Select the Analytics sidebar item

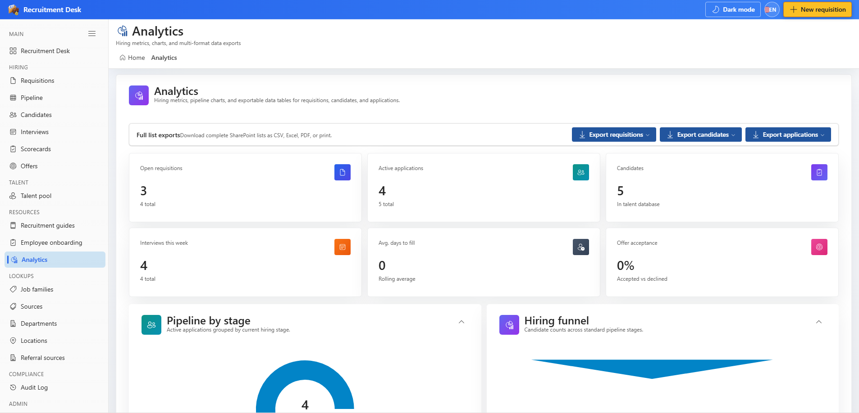click(x=55, y=260)
